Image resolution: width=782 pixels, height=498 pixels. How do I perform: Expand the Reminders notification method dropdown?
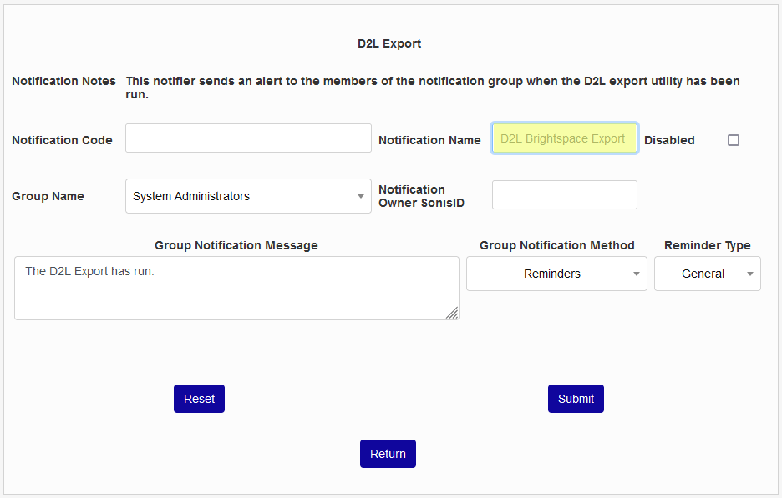coord(556,274)
